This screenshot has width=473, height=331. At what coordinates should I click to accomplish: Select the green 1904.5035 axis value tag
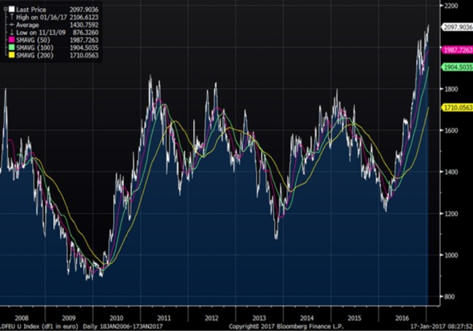457,67
